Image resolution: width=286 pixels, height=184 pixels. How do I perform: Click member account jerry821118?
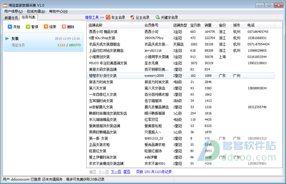[x=153, y=50]
